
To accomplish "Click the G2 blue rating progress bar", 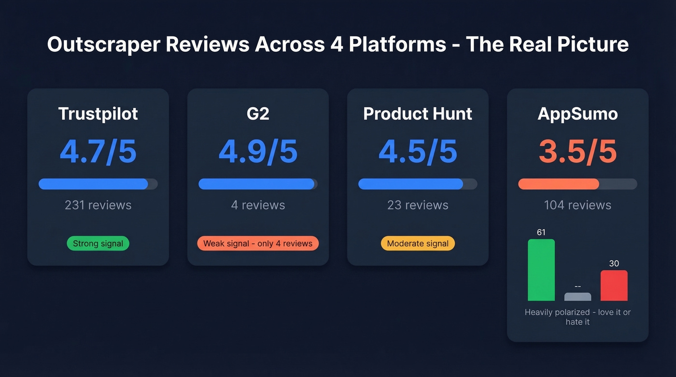I will pyautogui.click(x=258, y=184).
